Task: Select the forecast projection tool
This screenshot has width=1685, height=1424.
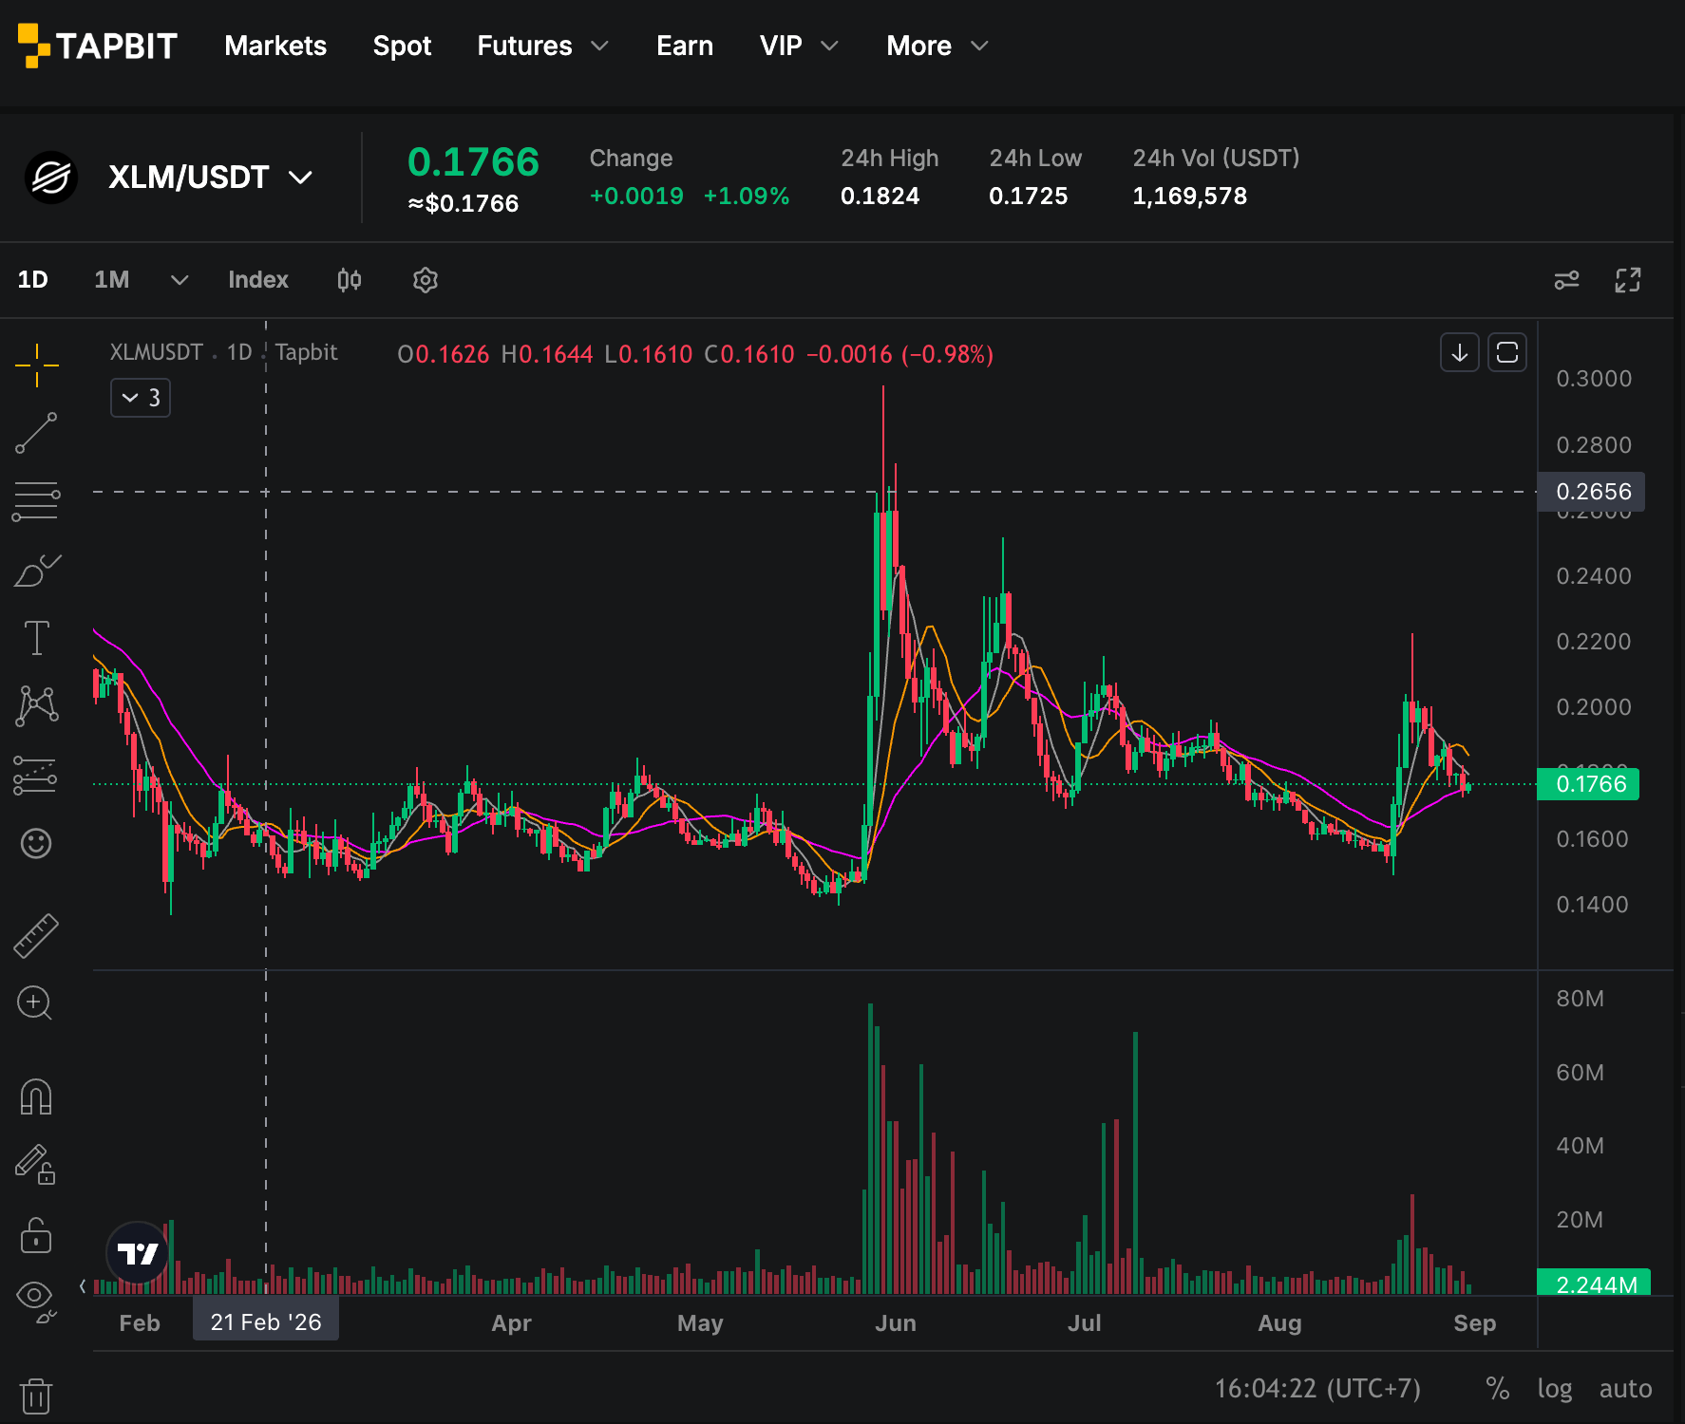Action: 36,775
